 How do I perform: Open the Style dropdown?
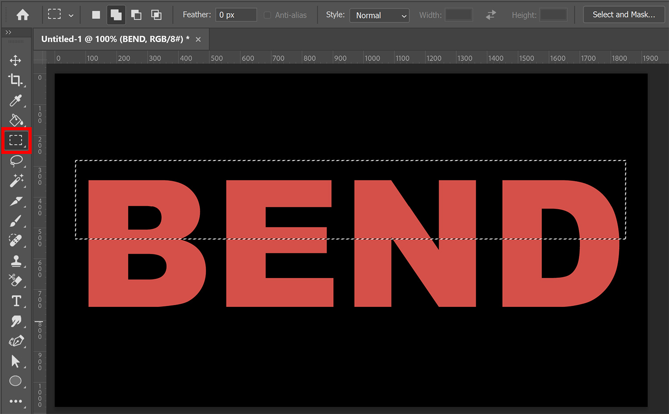click(x=379, y=16)
